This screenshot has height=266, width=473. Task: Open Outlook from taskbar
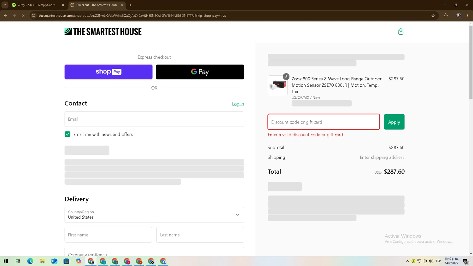(54, 261)
